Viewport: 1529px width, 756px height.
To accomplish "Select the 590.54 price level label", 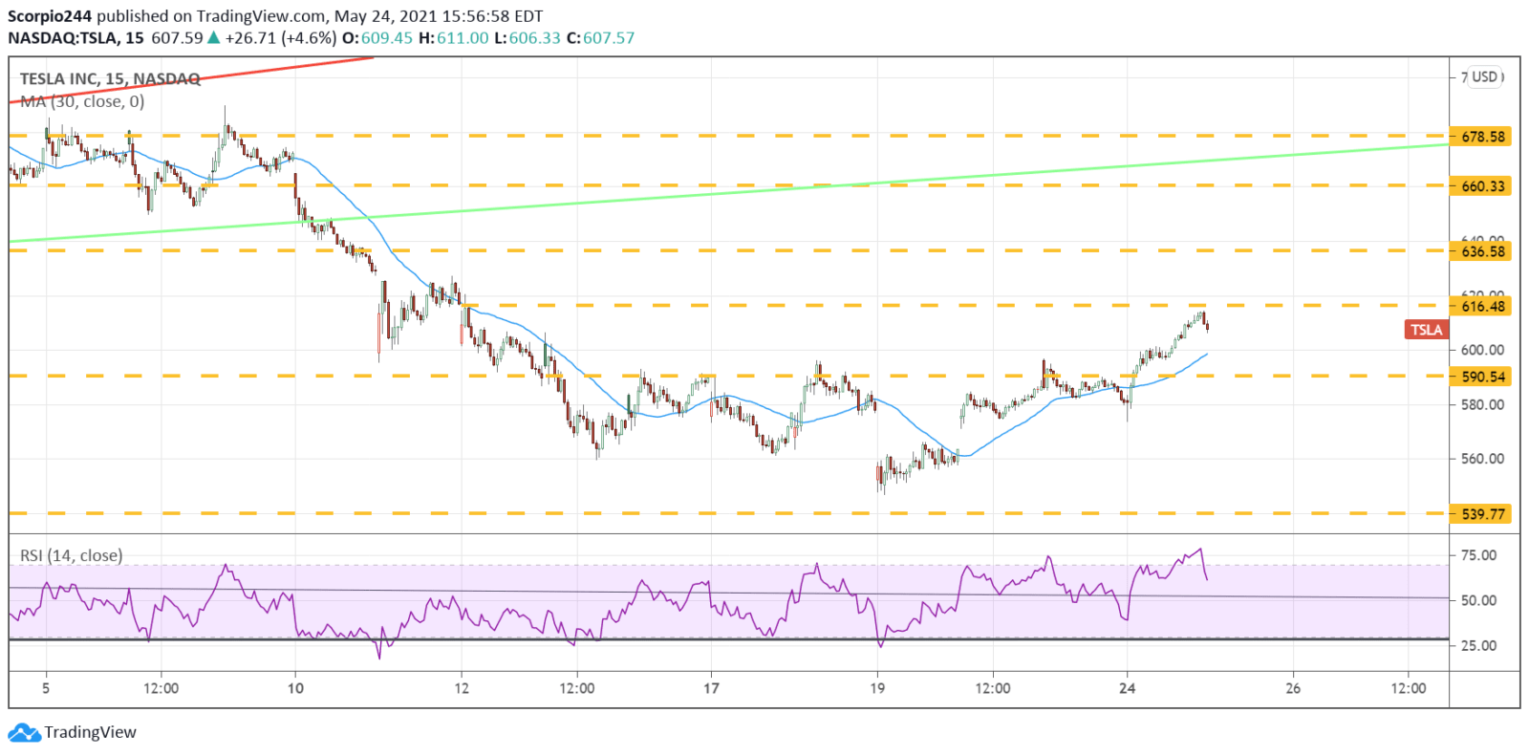I will [1480, 377].
